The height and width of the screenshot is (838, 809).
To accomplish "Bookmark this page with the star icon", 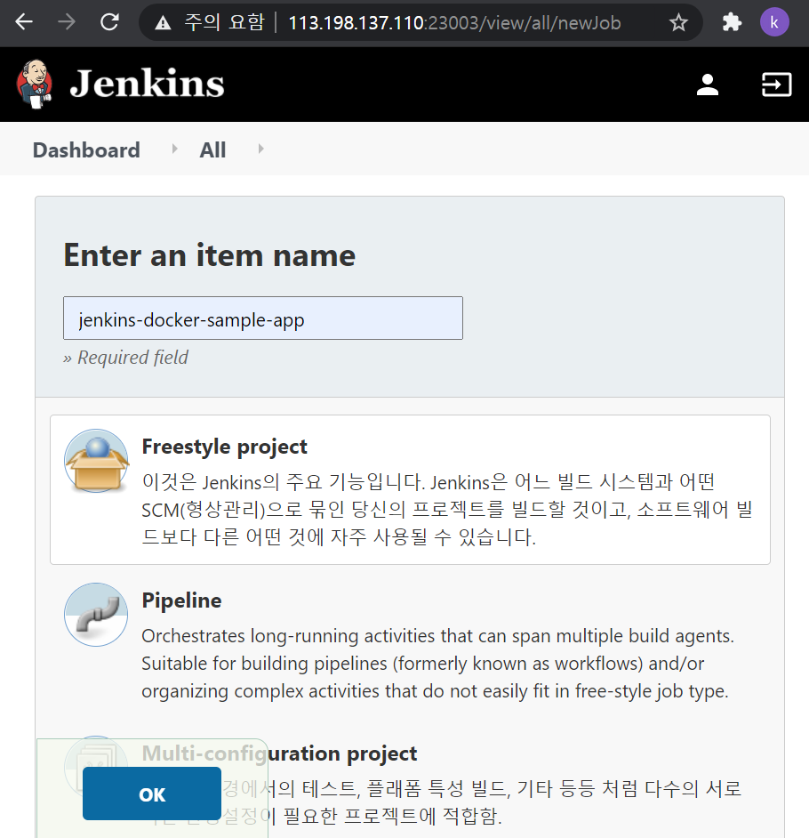I will (x=678, y=22).
